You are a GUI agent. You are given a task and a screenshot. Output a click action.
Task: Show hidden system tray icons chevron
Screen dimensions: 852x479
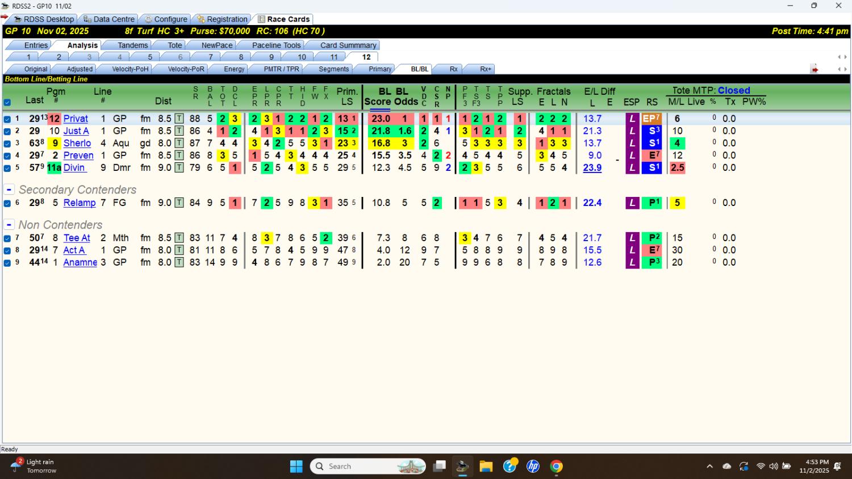[x=709, y=467]
